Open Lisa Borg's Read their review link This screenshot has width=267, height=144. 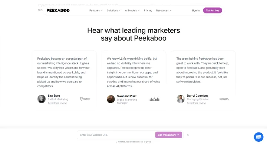coord(57,103)
